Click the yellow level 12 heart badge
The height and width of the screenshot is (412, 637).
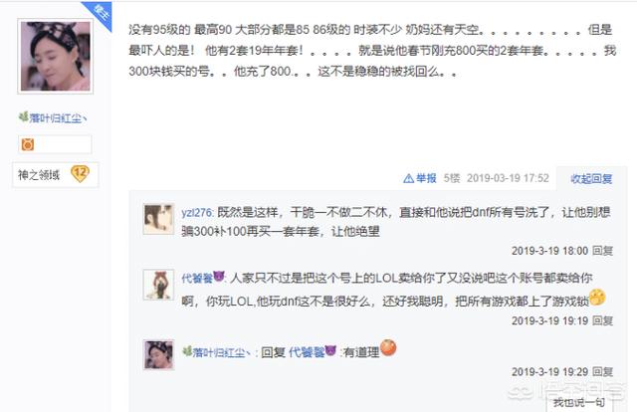pyautogui.click(x=80, y=174)
